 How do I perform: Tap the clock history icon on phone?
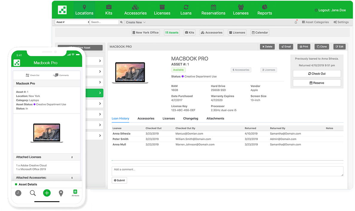(x=18, y=193)
